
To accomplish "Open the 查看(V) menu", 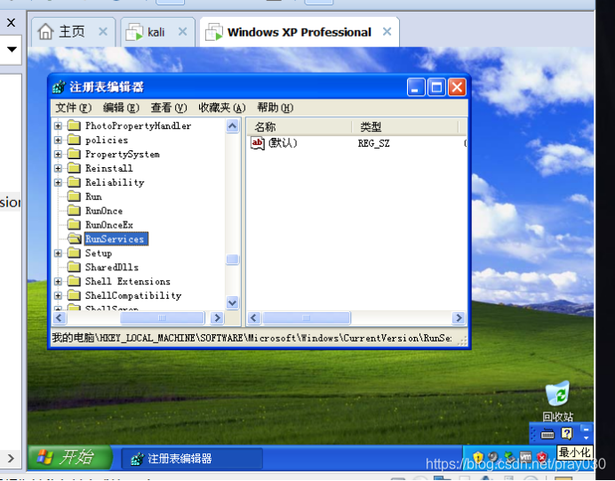I will tap(169, 108).
